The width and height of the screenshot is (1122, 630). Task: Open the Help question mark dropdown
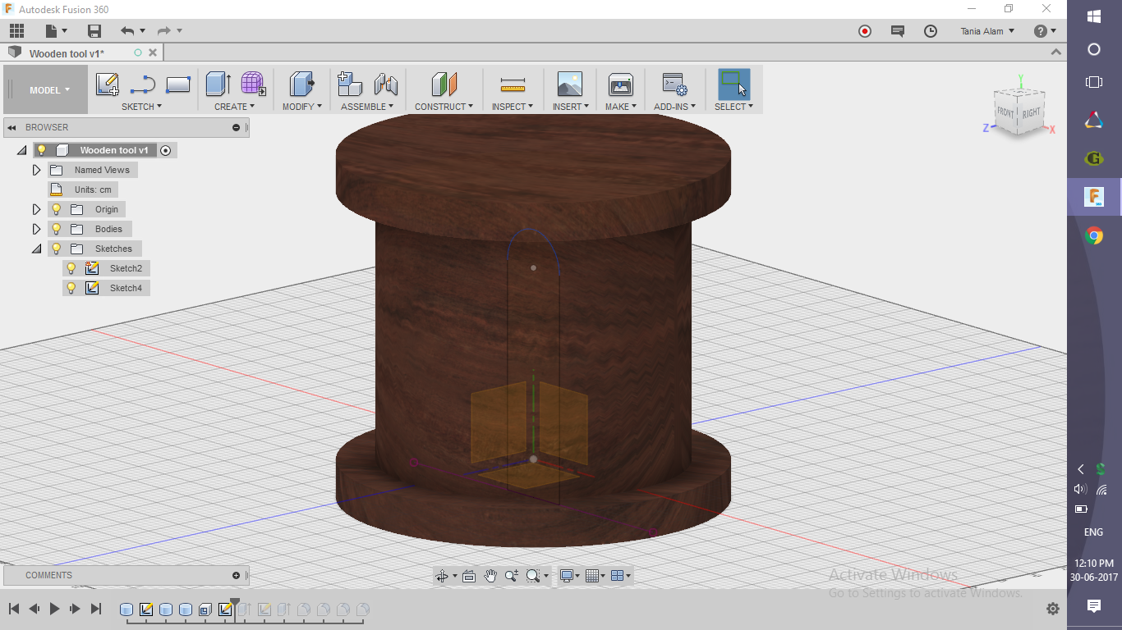click(1046, 31)
